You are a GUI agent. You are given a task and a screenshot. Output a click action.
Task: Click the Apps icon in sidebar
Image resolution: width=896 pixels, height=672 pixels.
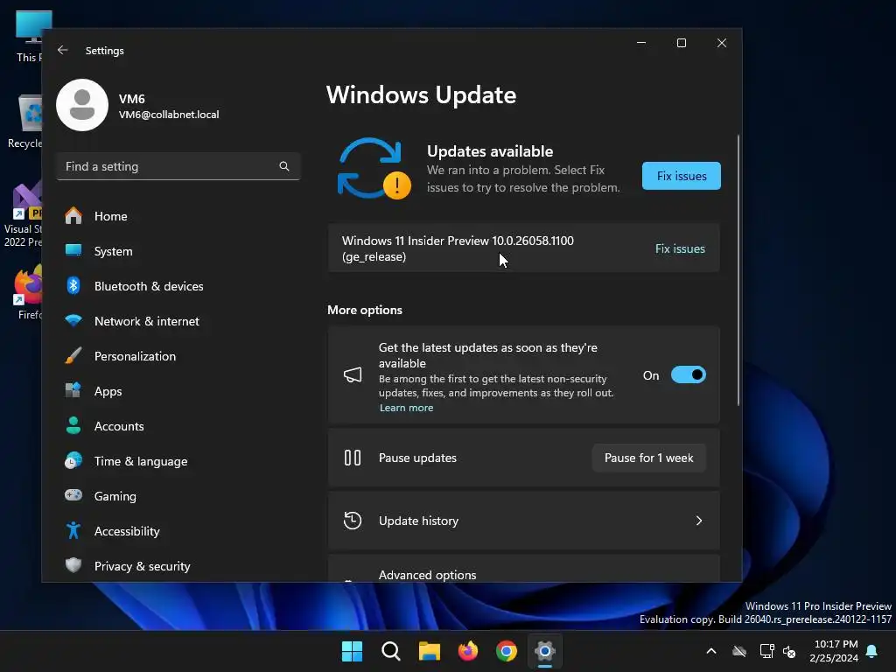(x=73, y=390)
